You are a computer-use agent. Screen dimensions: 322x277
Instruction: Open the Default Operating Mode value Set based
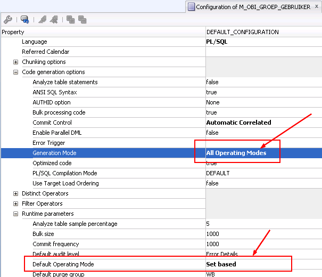point(221,264)
